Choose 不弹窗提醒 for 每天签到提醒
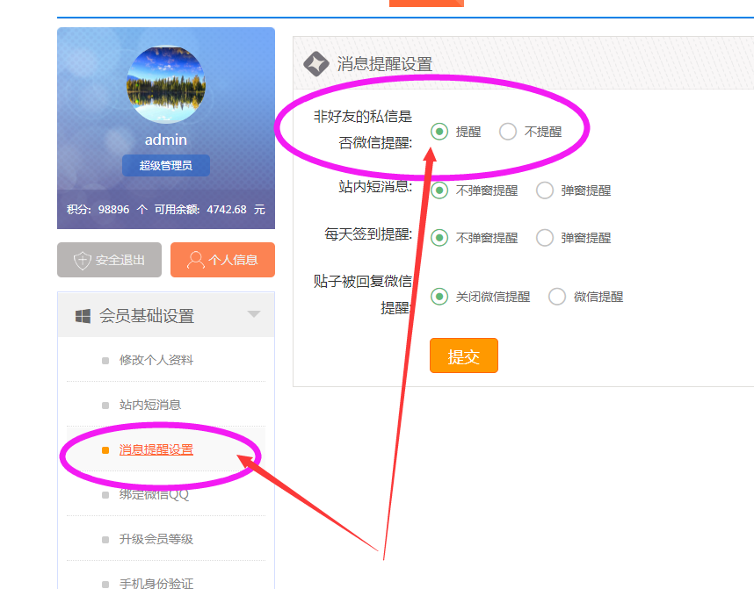Screen dimensions: 754x589 [x=439, y=237]
